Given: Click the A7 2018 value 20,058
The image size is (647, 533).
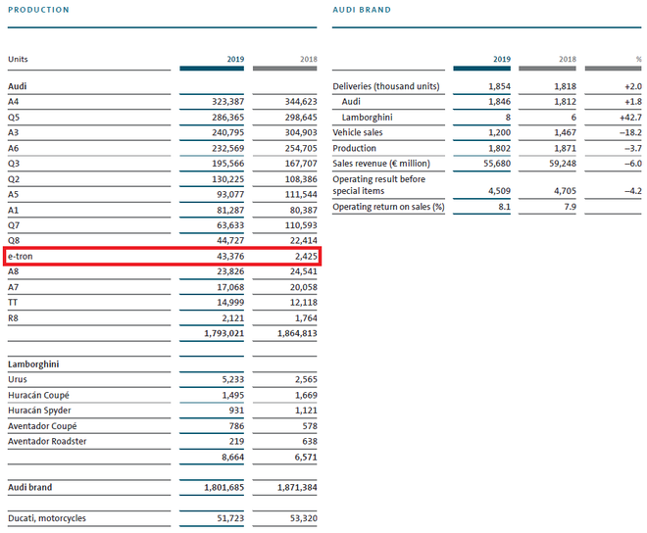Looking at the screenshot, I should [x=303, y=287].
